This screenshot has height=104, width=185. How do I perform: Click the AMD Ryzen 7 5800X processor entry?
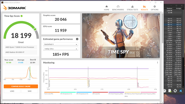(x=21, y=47)
